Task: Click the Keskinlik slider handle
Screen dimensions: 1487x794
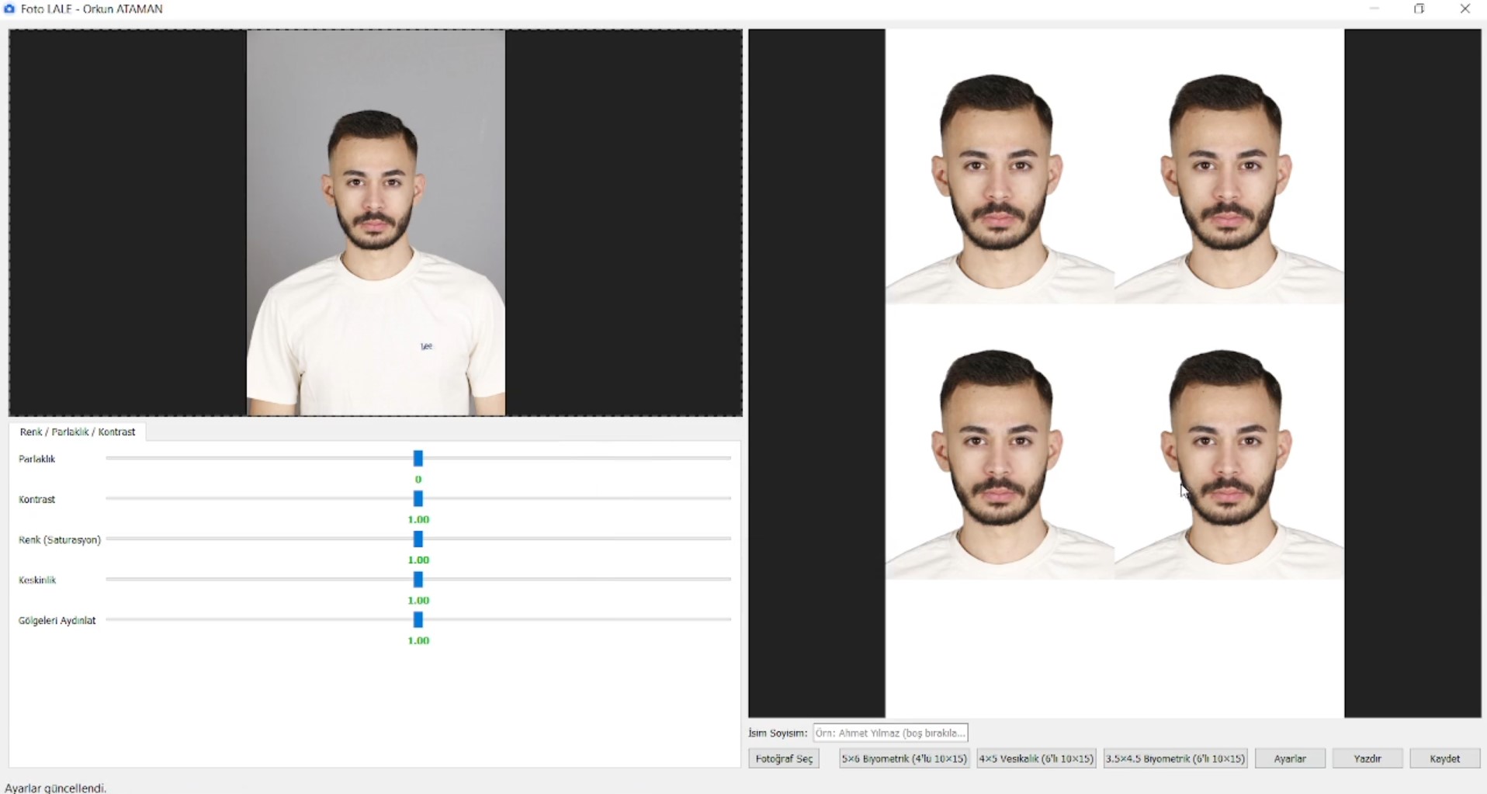Action: tap(418, 580)
